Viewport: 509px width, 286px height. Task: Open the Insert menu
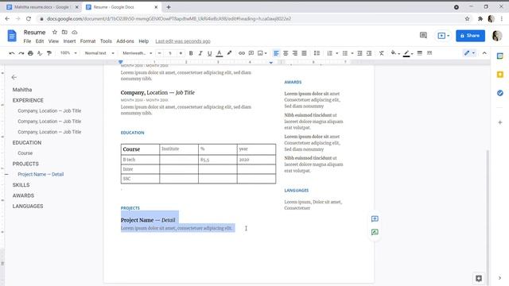pyautogui.click(x=69, y=41)
